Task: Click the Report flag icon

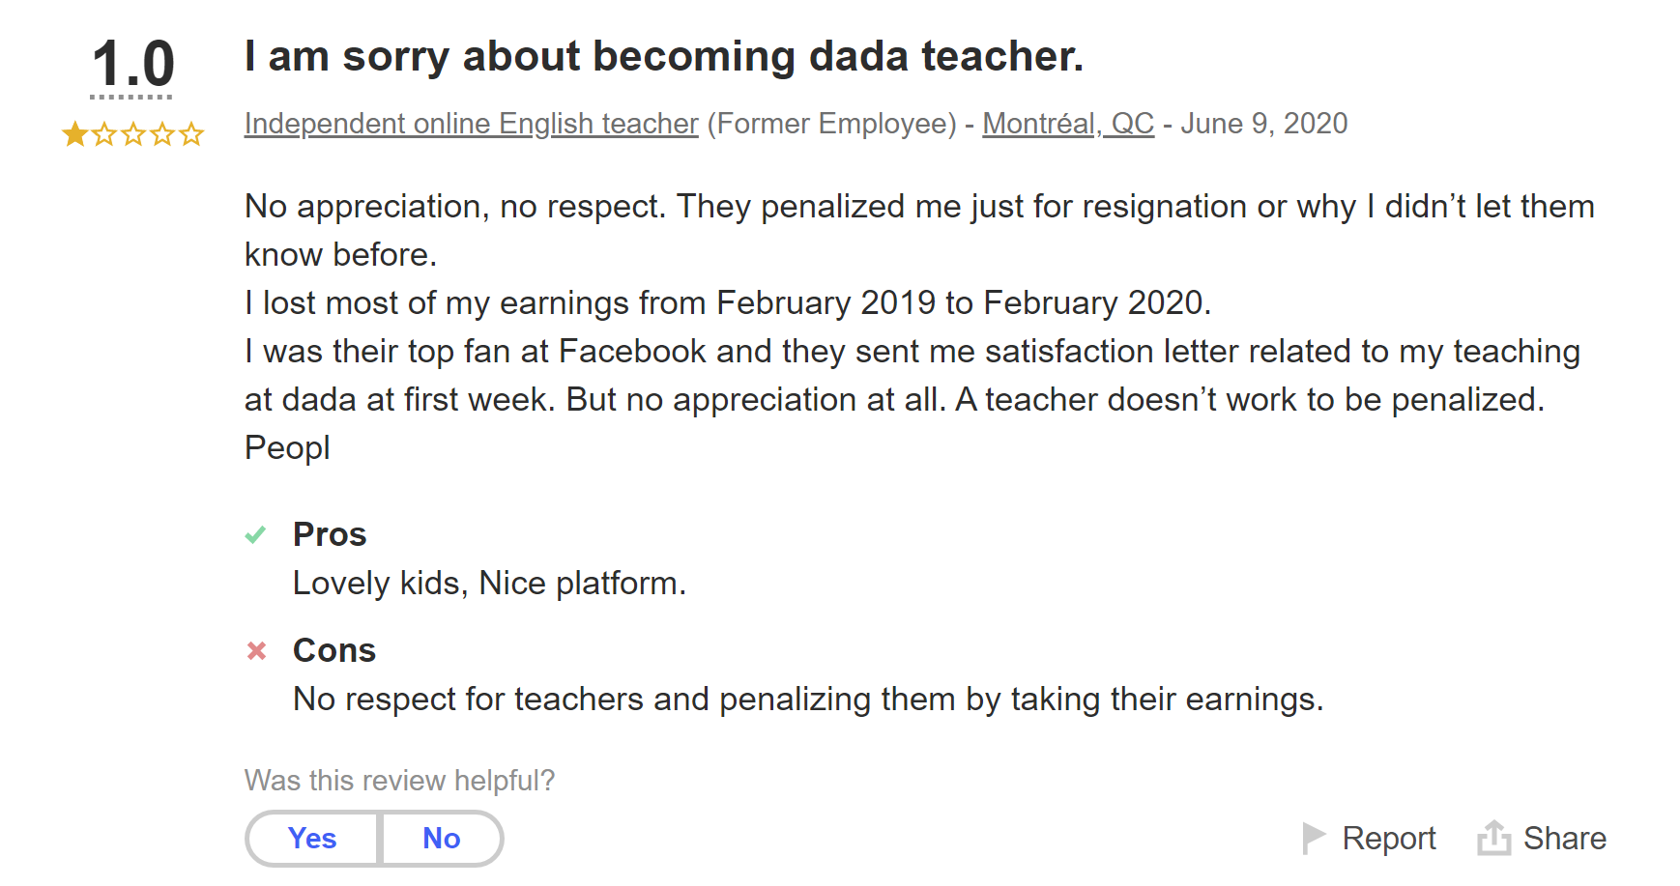Action: pos(1312,838)
